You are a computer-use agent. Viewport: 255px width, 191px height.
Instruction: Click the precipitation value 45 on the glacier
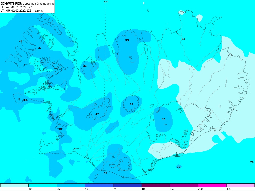point(131,104)
